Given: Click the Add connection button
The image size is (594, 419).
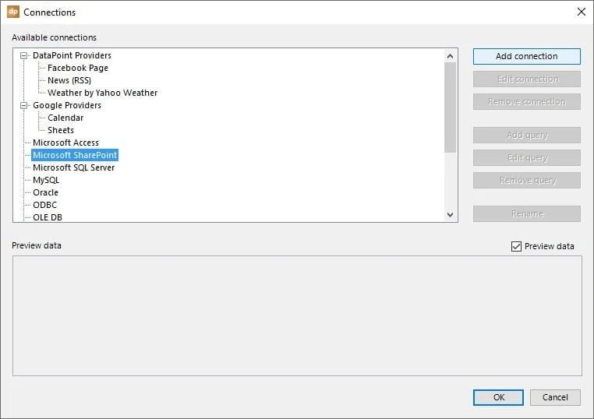Looking at the screenshot, I should coord(526,56).
